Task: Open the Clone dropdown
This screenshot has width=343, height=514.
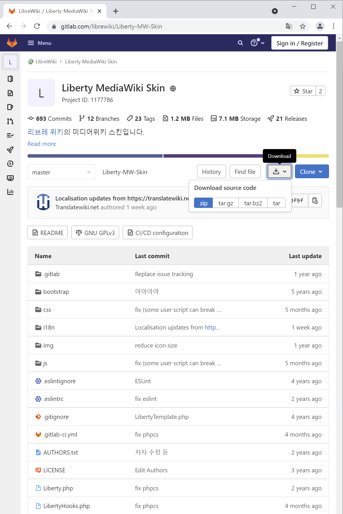Action: coord(312,171)
